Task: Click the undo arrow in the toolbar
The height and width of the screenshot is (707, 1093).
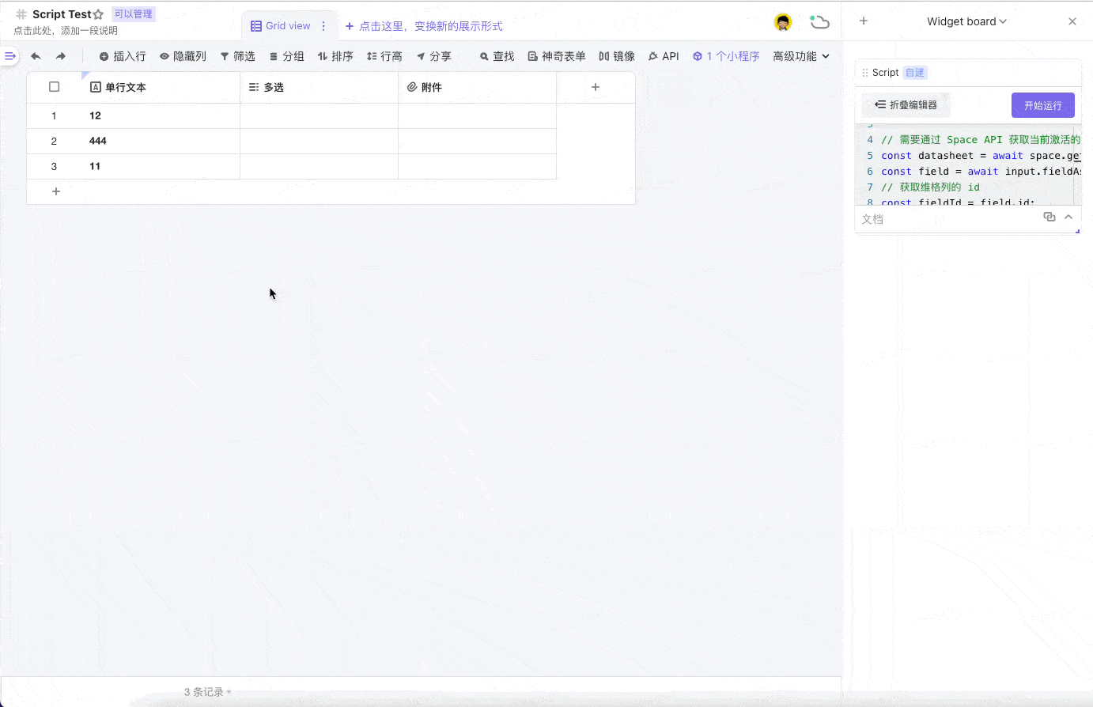Action: pos(36,56)
